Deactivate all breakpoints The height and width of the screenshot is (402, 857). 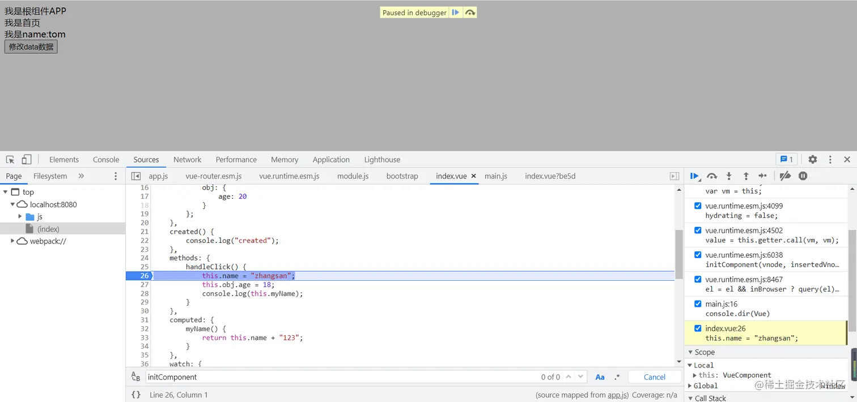click(785, 176)
